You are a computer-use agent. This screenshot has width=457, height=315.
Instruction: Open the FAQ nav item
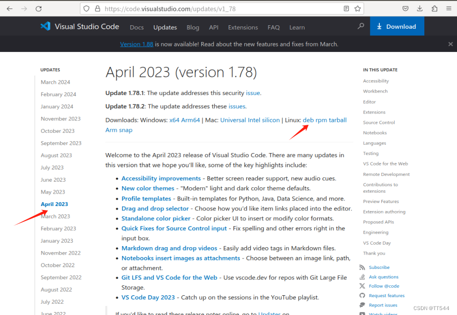pyautogui.click(x=274, y=27)
